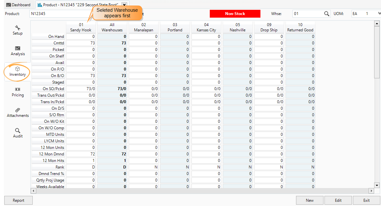Open the Analysis chart icon
Screen dimensions: 381x206
17,49
